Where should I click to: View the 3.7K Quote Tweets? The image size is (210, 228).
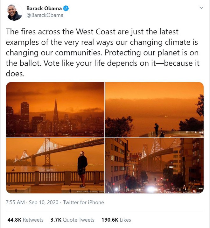[72, 220]
